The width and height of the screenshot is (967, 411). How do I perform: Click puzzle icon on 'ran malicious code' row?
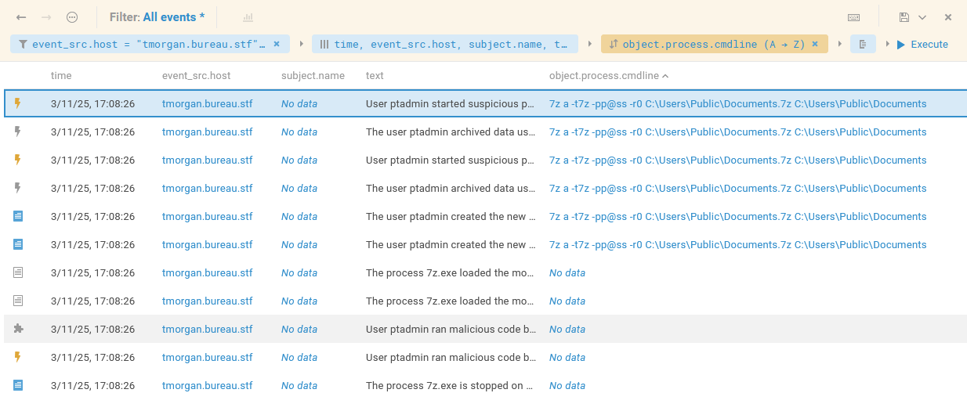point(19,329)
